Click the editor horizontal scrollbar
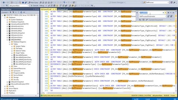 point(83,93)
